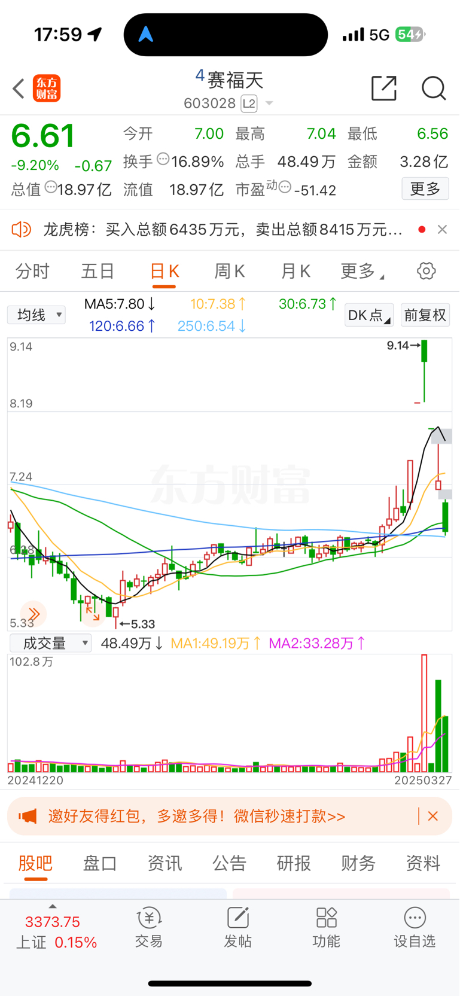Viewport: 460px width, 996px height.
Task: Switch to the 资料 tab
Action: (x=423, y=863)
